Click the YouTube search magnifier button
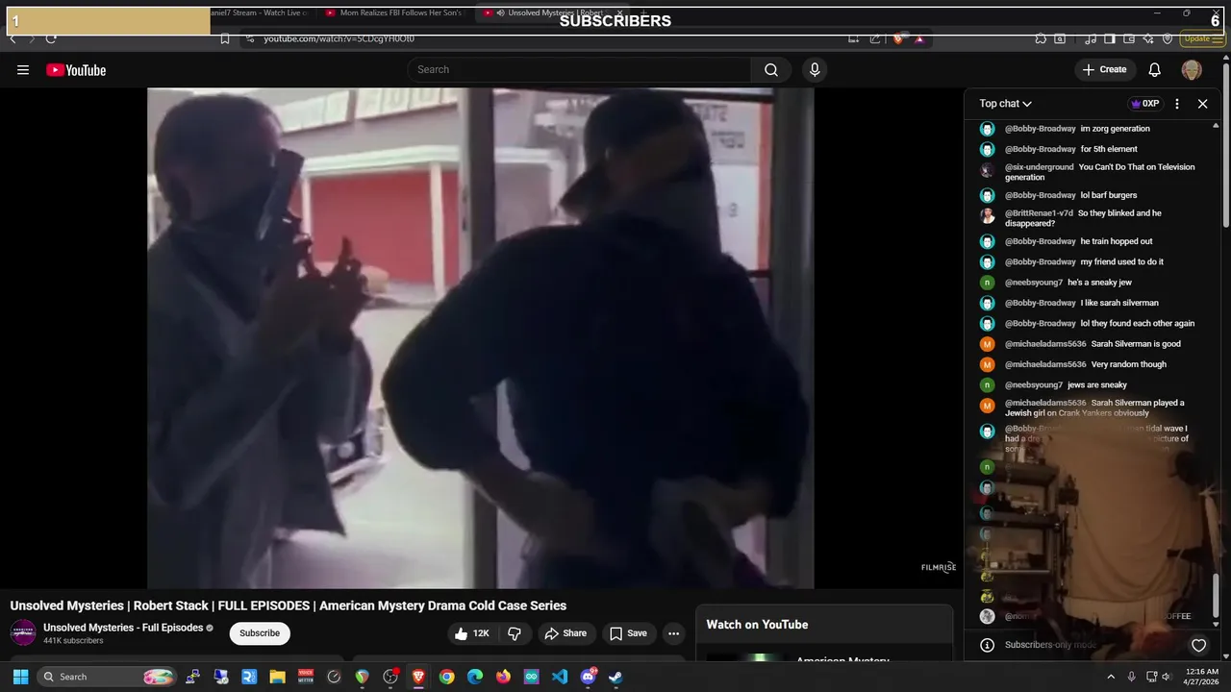1231x692 pixels. 771,69
